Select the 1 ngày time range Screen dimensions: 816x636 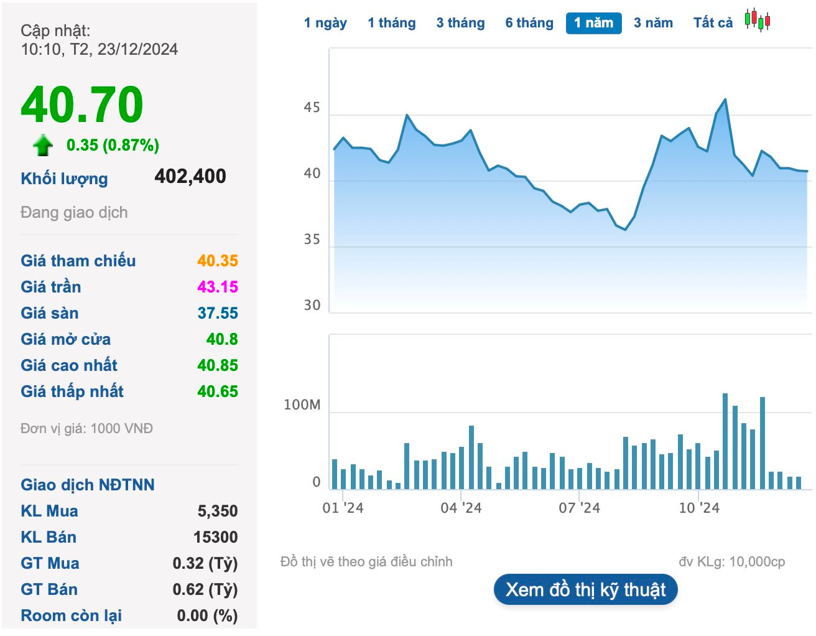point(325,23)
